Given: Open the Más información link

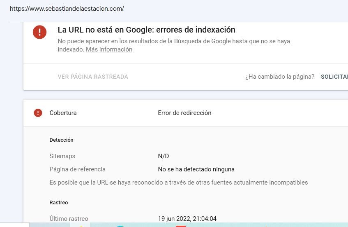Looking at the screenshot, I should point(109,49).
